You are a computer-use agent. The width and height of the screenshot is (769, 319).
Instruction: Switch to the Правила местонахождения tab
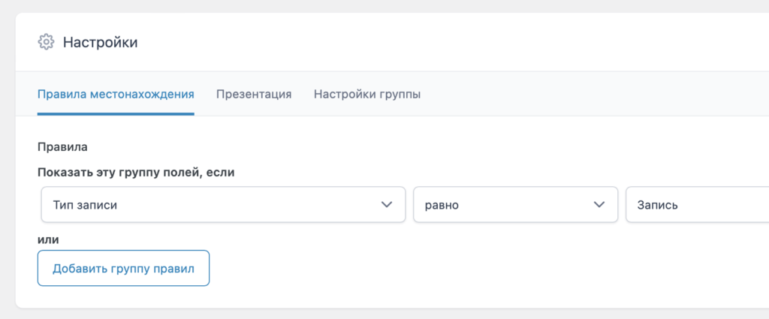116,95
